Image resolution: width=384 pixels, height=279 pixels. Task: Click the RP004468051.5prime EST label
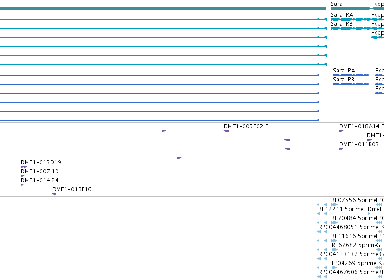coord(348,227)
